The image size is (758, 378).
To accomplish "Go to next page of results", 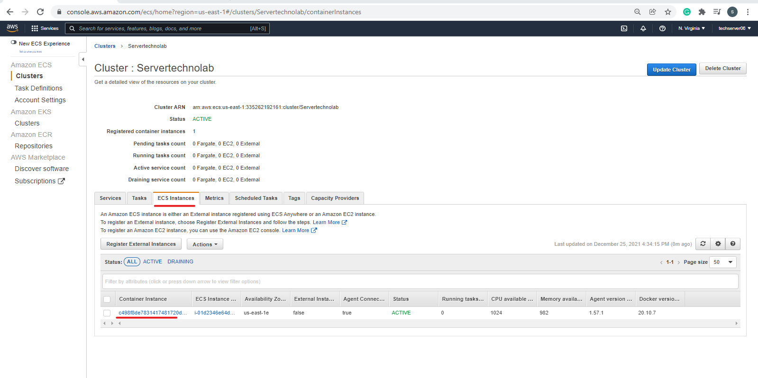I will coord(678,262).
